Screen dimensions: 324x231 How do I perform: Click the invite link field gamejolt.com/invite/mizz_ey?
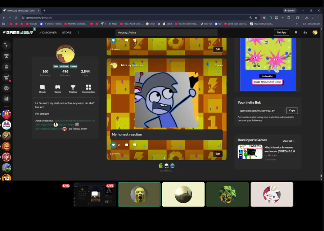coord(261,111)
